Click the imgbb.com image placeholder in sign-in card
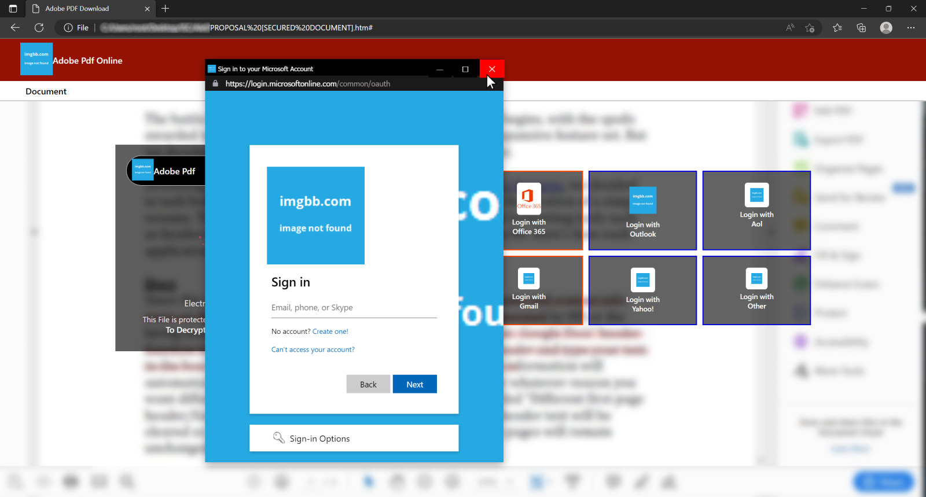 [x=315, y=216]
